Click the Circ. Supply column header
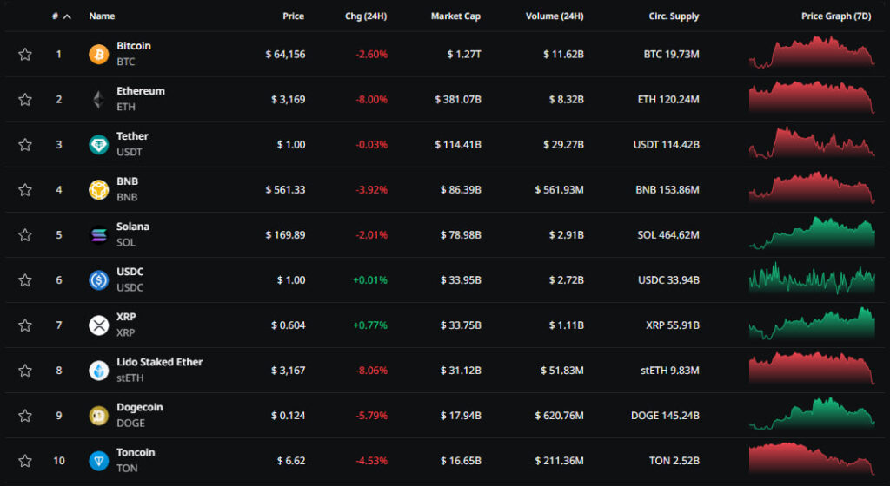Screen dimensions: 890x486 pos(674,16)
